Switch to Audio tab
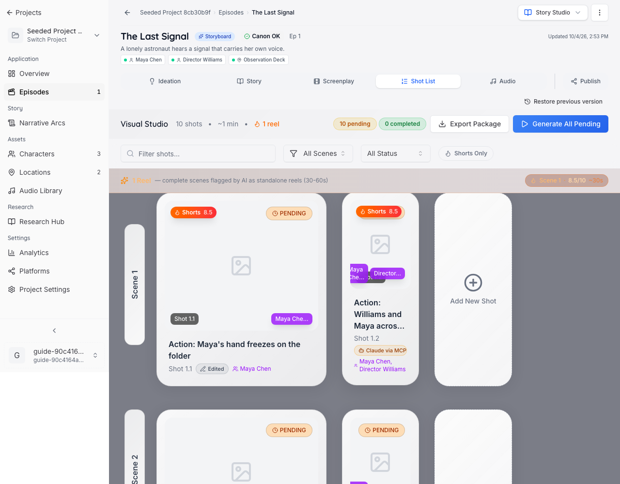Image resolution: width=620 pixels, height=484 pixels. point(503,81)
